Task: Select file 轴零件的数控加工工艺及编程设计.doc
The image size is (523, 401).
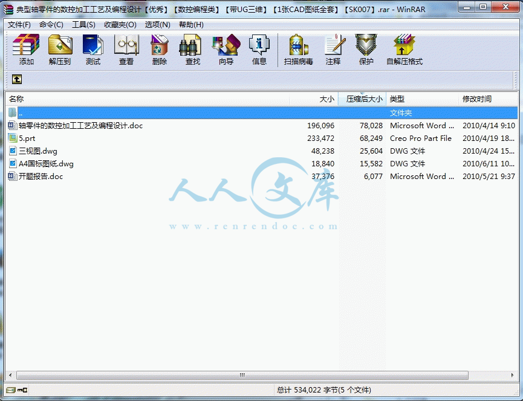Action: tap(81, 125)
